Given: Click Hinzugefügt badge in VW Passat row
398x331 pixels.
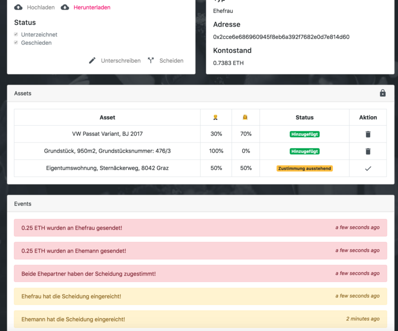Looking at the screenshot, I should [x=304, y=134].
